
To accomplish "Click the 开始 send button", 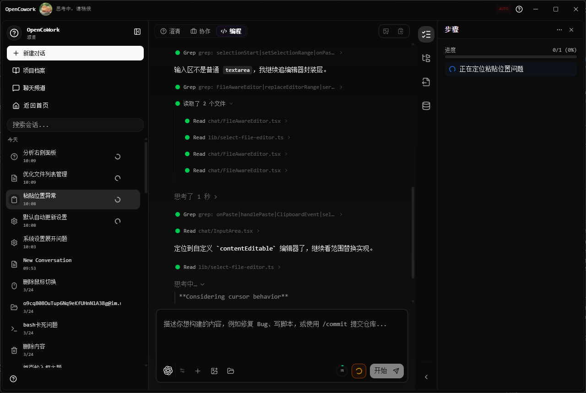I will [386, 371].
